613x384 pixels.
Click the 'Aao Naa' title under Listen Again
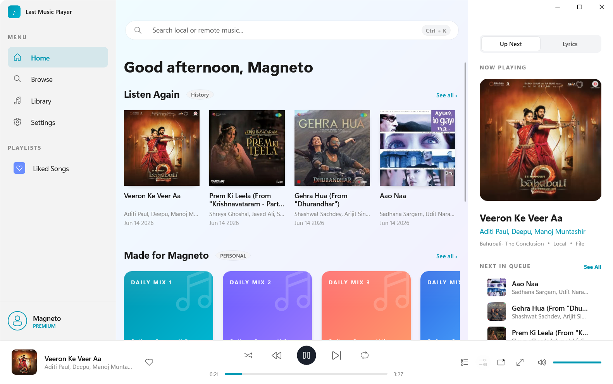[393, 196]
